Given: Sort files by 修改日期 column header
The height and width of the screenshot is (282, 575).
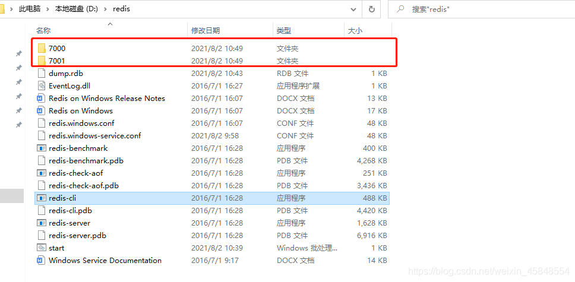Looking at the screenshot, I should (206, 30).
